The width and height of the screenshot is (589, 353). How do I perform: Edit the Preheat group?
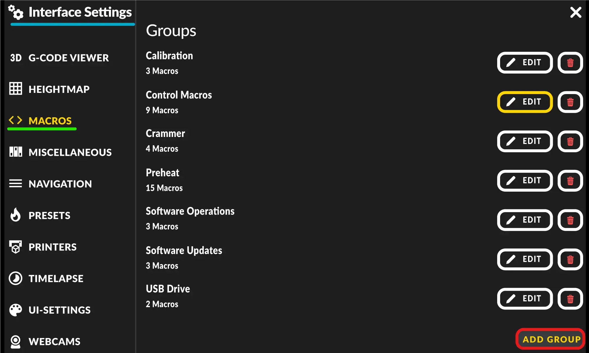pyautogui.click(x=525, y=181)
